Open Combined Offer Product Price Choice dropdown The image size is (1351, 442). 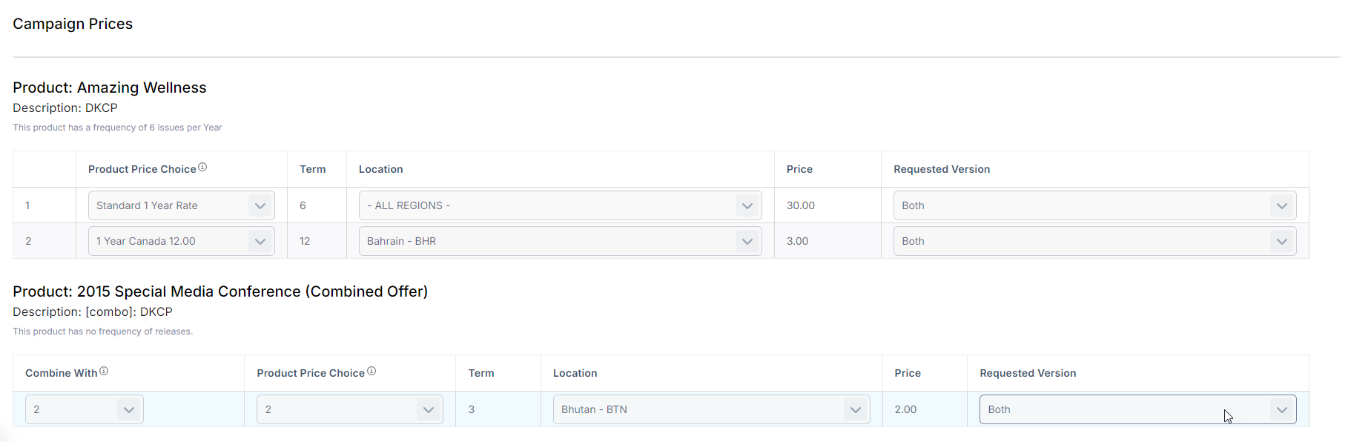pos(349,409)
